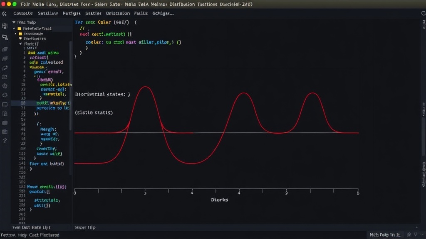The height and width of the screenshot is (239, 426).
Task: Open the Deisctafon menu
Action: 118,13
